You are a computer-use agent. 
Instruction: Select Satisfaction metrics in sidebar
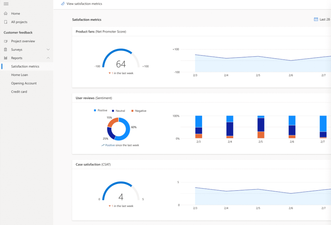click(25, 66)
